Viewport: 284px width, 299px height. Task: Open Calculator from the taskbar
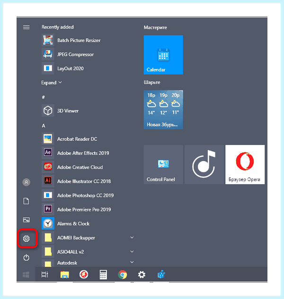click(x=103, y=275)
